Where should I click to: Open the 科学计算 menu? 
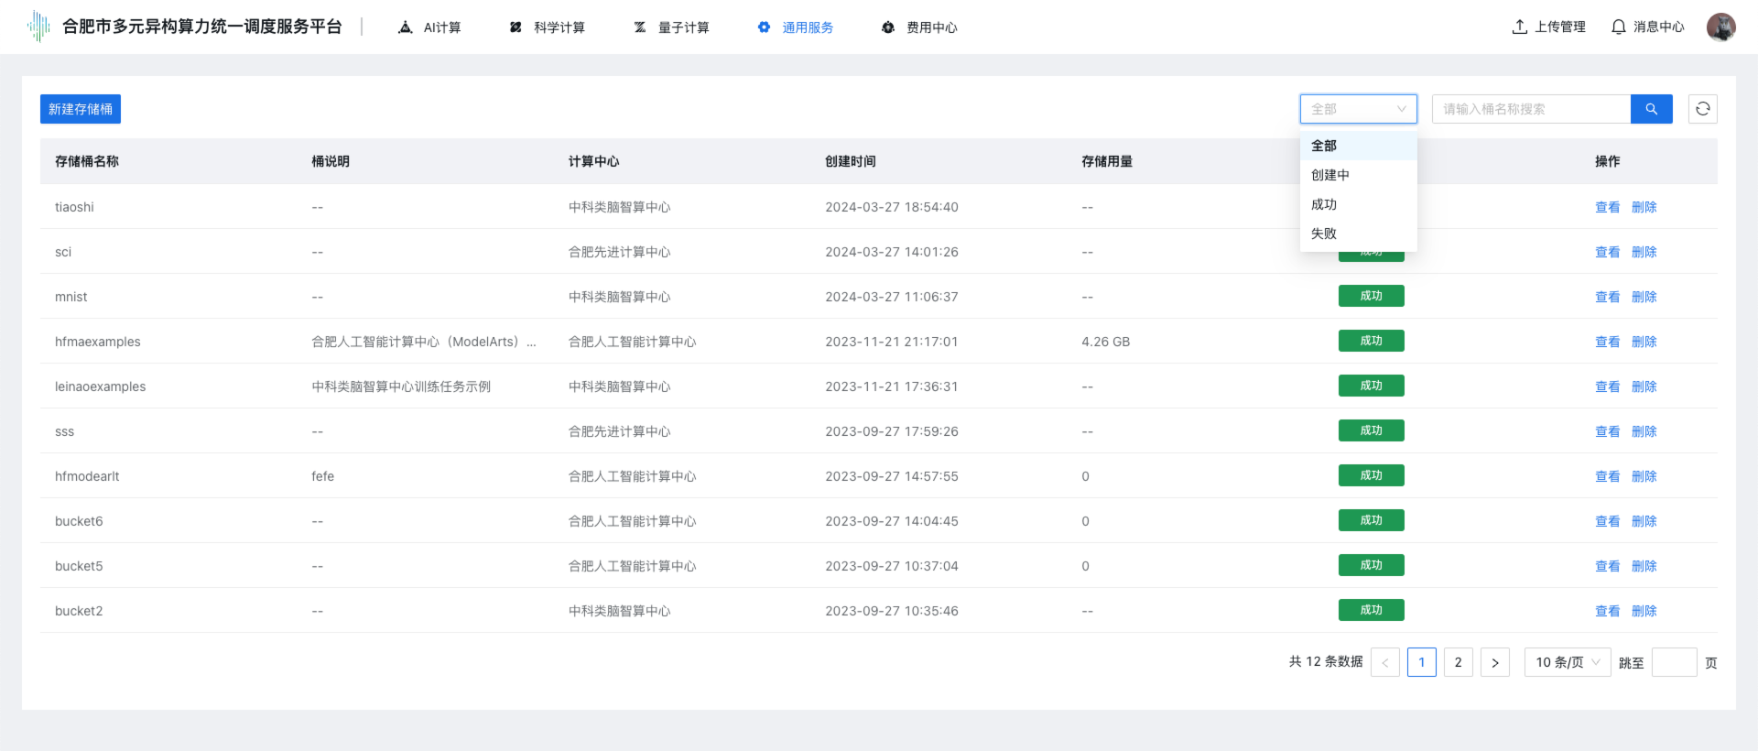pos(548,27)
